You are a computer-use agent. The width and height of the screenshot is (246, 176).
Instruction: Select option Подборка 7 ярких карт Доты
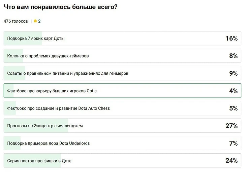[x=36, y=39]
